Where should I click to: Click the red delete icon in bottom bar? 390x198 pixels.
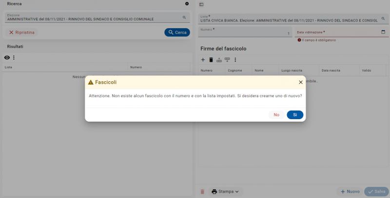point(202,192)
